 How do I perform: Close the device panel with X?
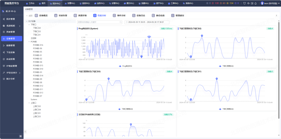tap(276, 16)
